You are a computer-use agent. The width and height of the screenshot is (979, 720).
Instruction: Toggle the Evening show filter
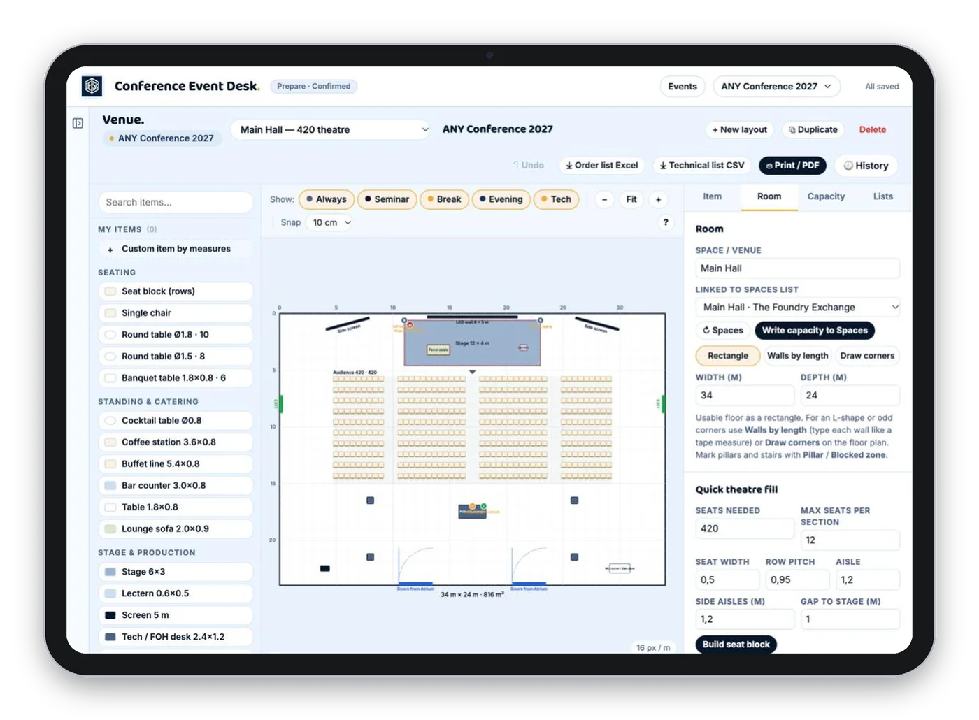pos(501,199)
